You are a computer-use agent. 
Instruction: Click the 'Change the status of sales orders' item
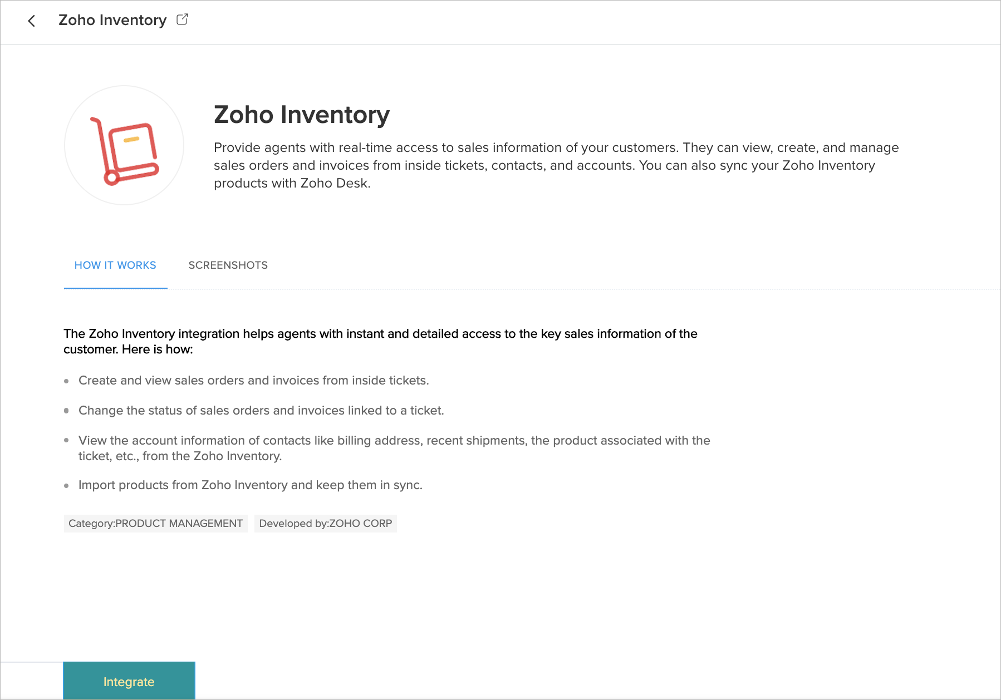(261, 411)
